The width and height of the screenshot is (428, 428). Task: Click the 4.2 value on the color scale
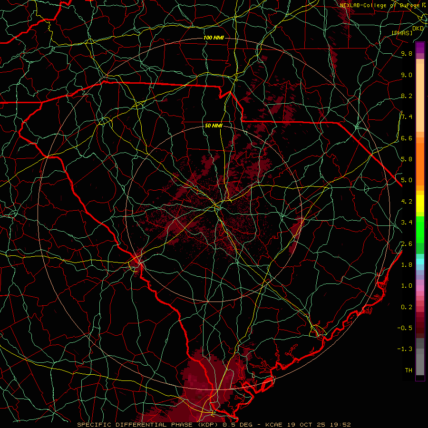pos(407,202)
